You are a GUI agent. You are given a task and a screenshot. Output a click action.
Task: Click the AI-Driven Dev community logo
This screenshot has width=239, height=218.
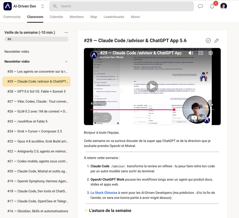click(x=7, y=6)
